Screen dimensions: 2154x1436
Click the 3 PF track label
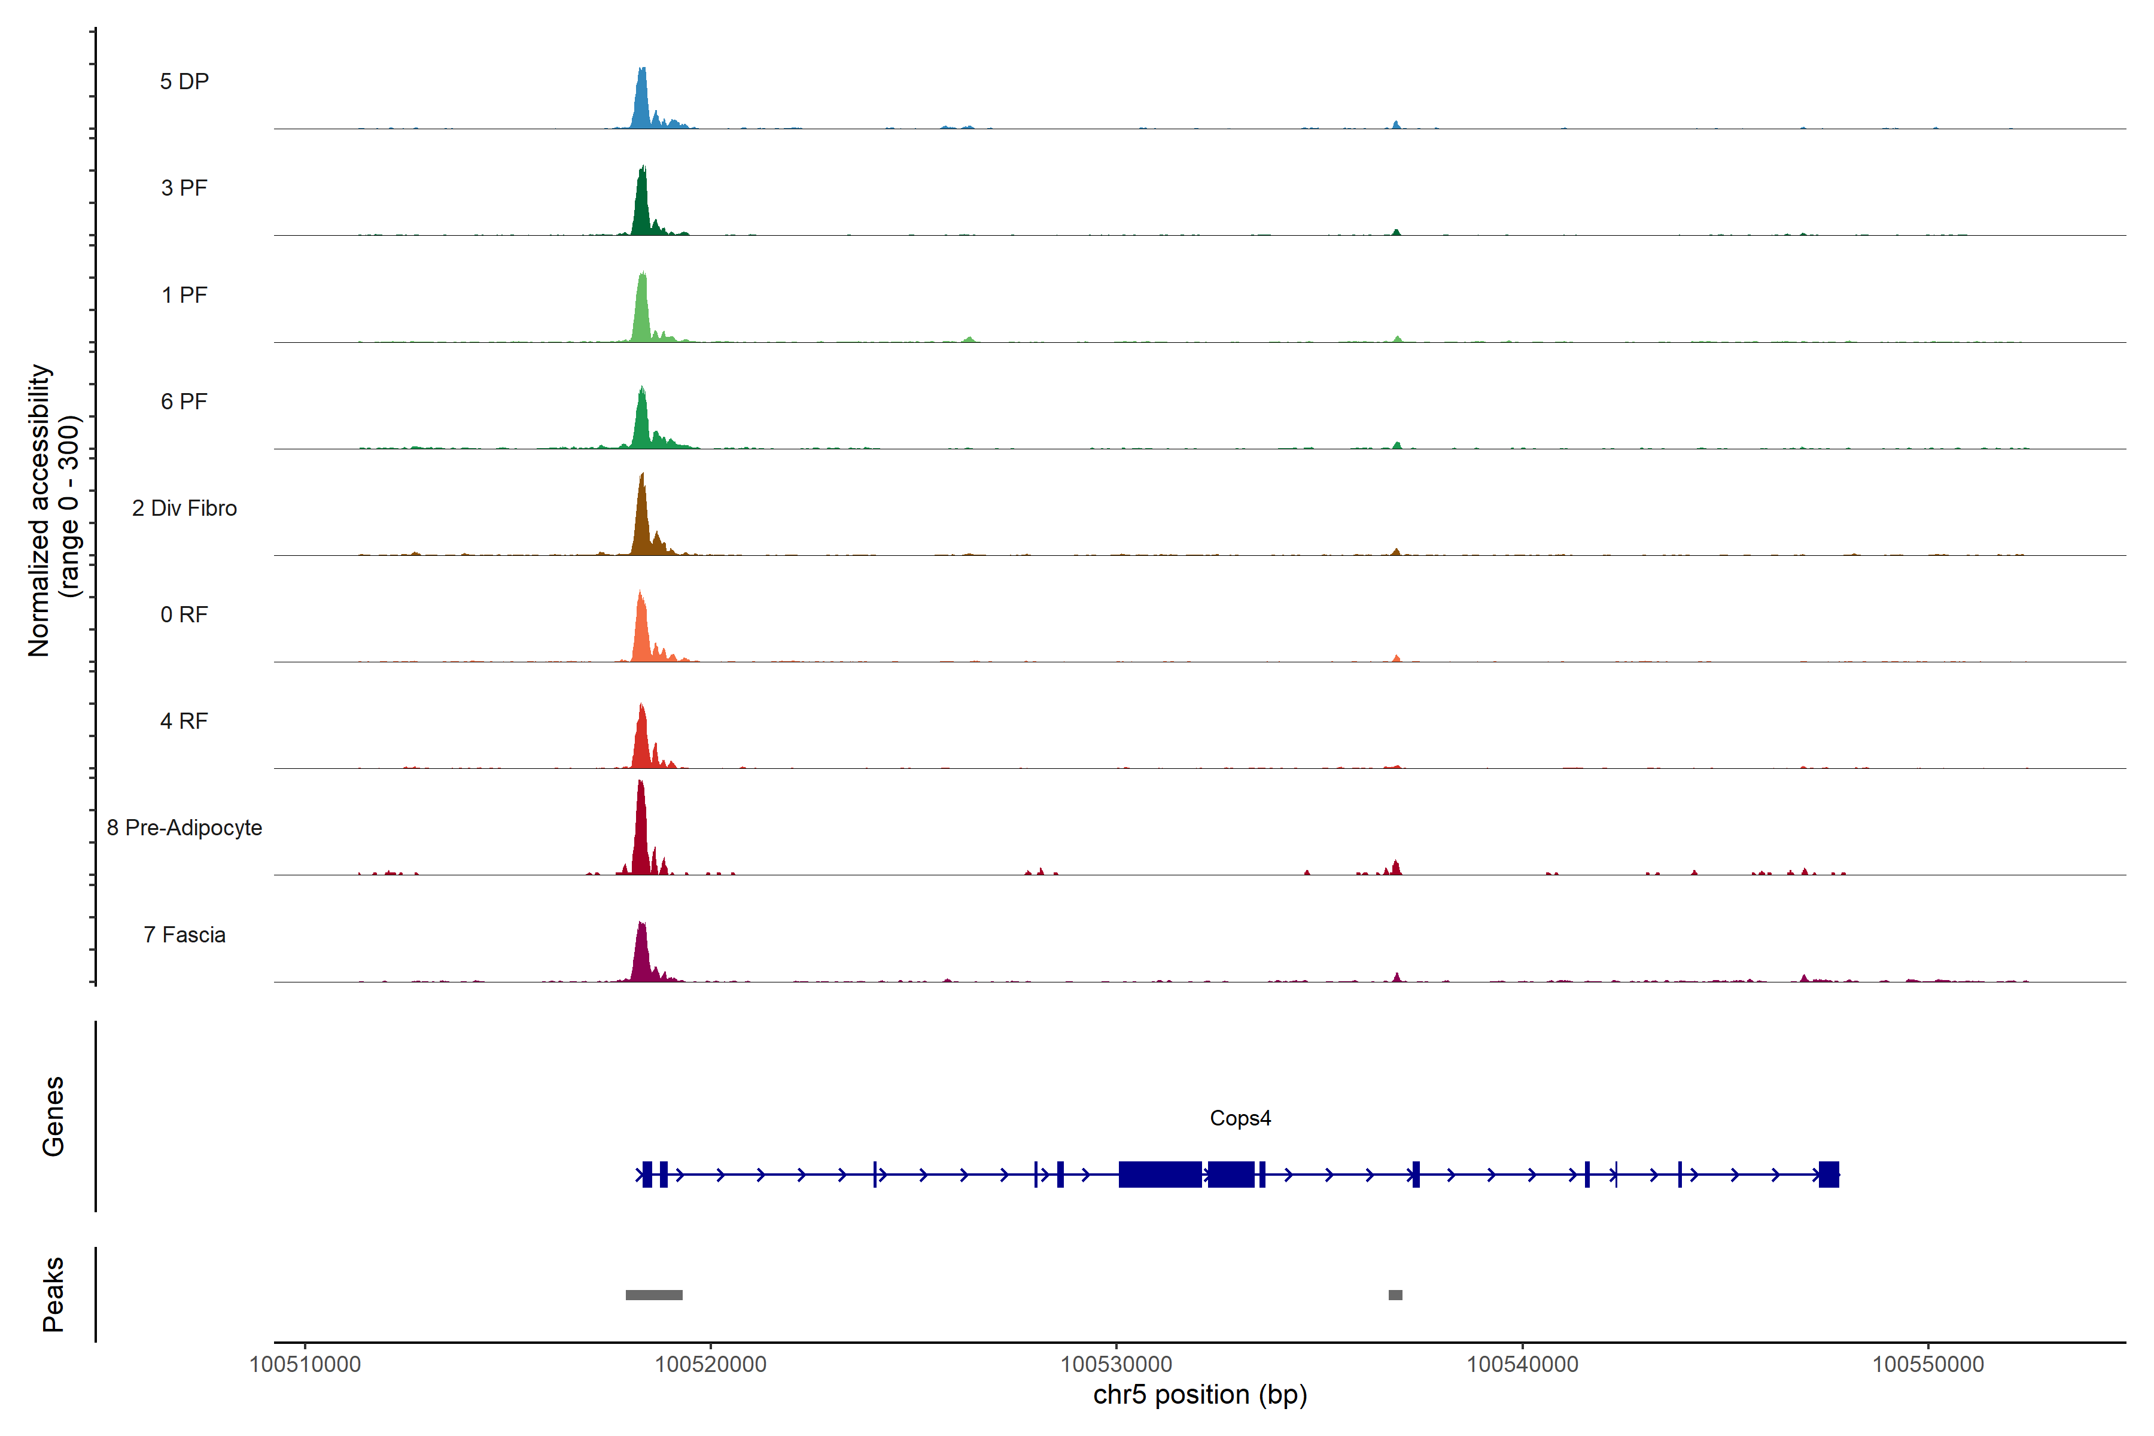[184, 188]
